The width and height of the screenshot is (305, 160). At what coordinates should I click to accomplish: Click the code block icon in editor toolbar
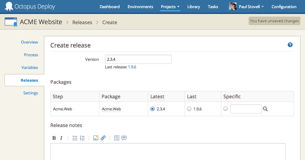click(117, 138)
